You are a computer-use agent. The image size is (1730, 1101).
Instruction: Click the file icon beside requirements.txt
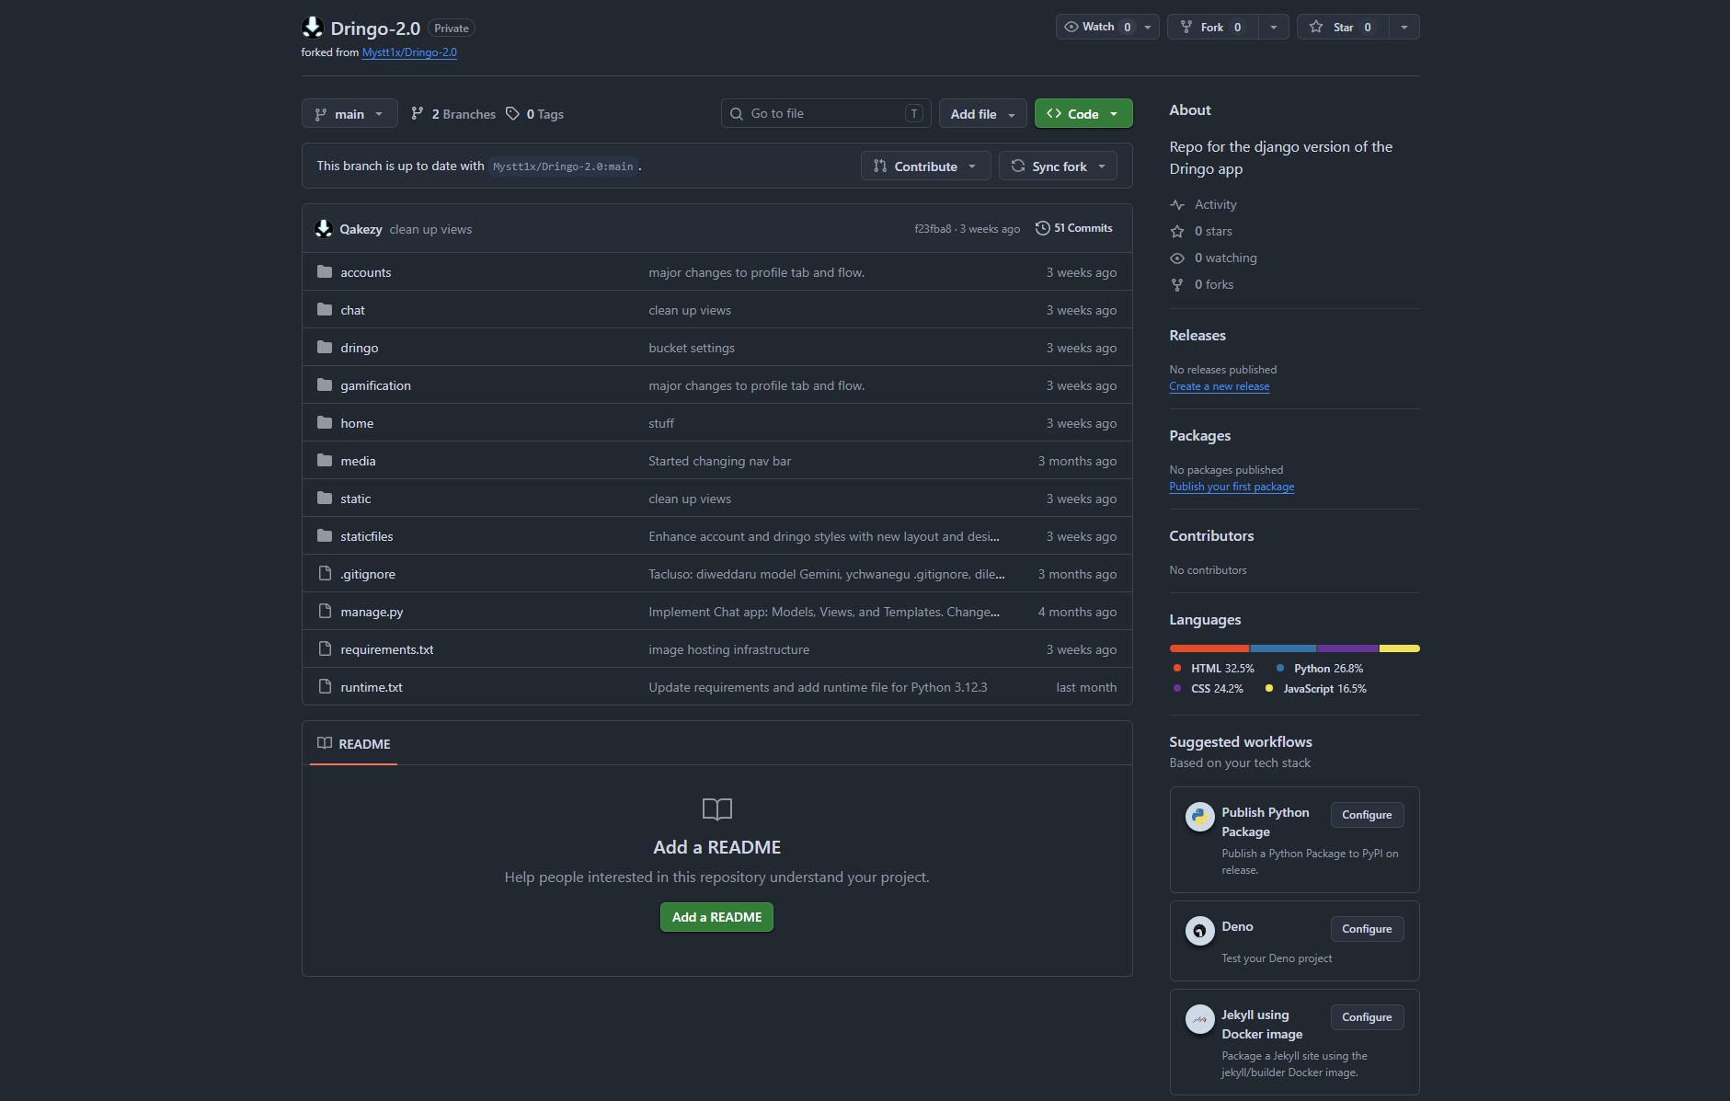(325, 648)
